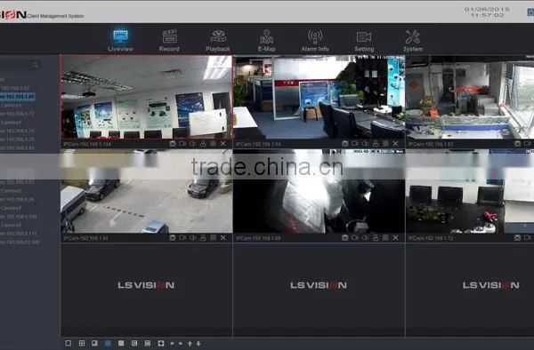
Task: Toggle audio on the parking lot camera
Action: tap(193, 238)
